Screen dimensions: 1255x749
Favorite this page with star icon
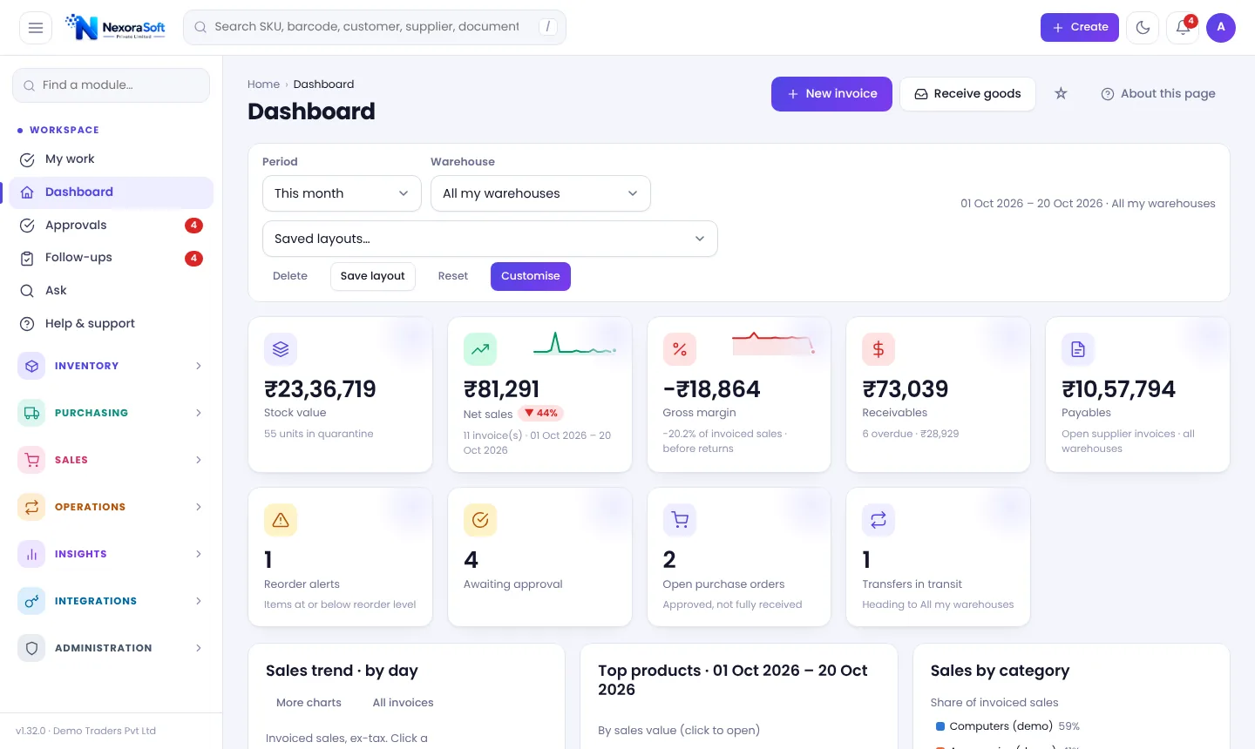click(1061, 94)
